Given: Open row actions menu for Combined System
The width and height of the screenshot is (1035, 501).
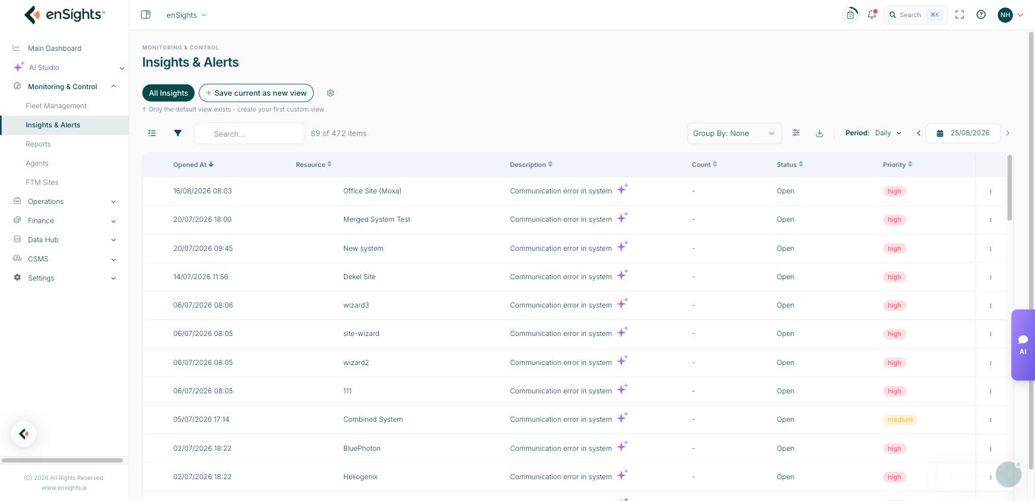Looking at the screenshot, I should coord(990,420).
